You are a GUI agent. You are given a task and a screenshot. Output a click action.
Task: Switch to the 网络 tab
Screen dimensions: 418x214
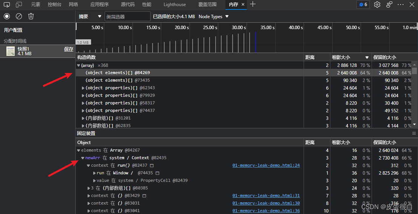pyautogui.click(x=74, y=5)
